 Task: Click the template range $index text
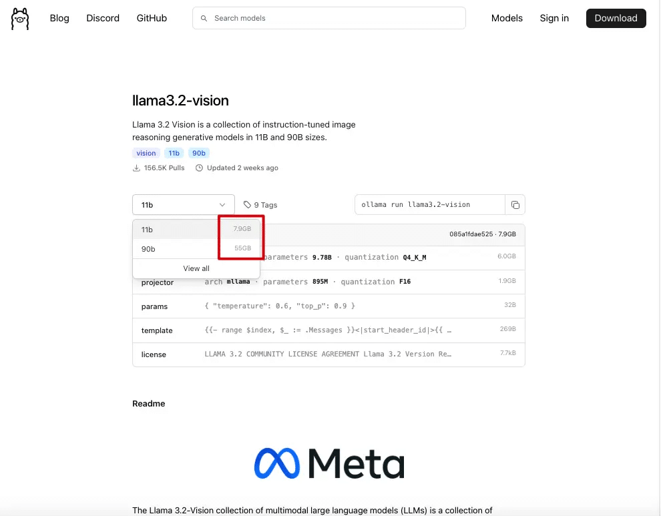click(x=328, y=330)
